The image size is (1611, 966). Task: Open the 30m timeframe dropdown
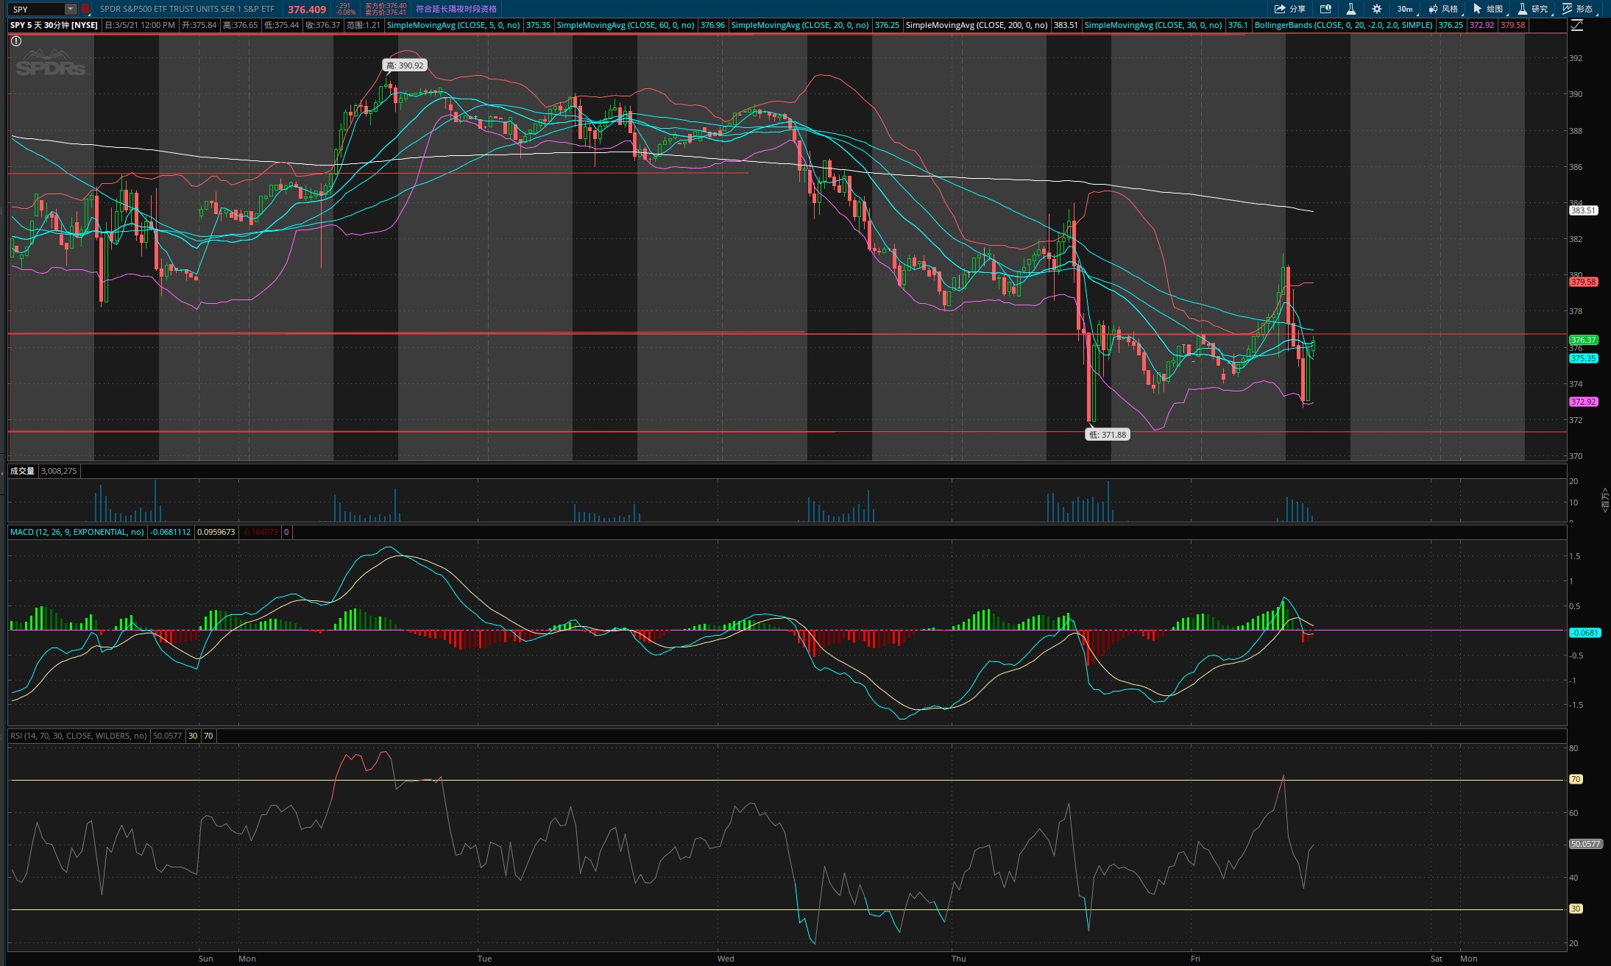(x=1407, y=9)
